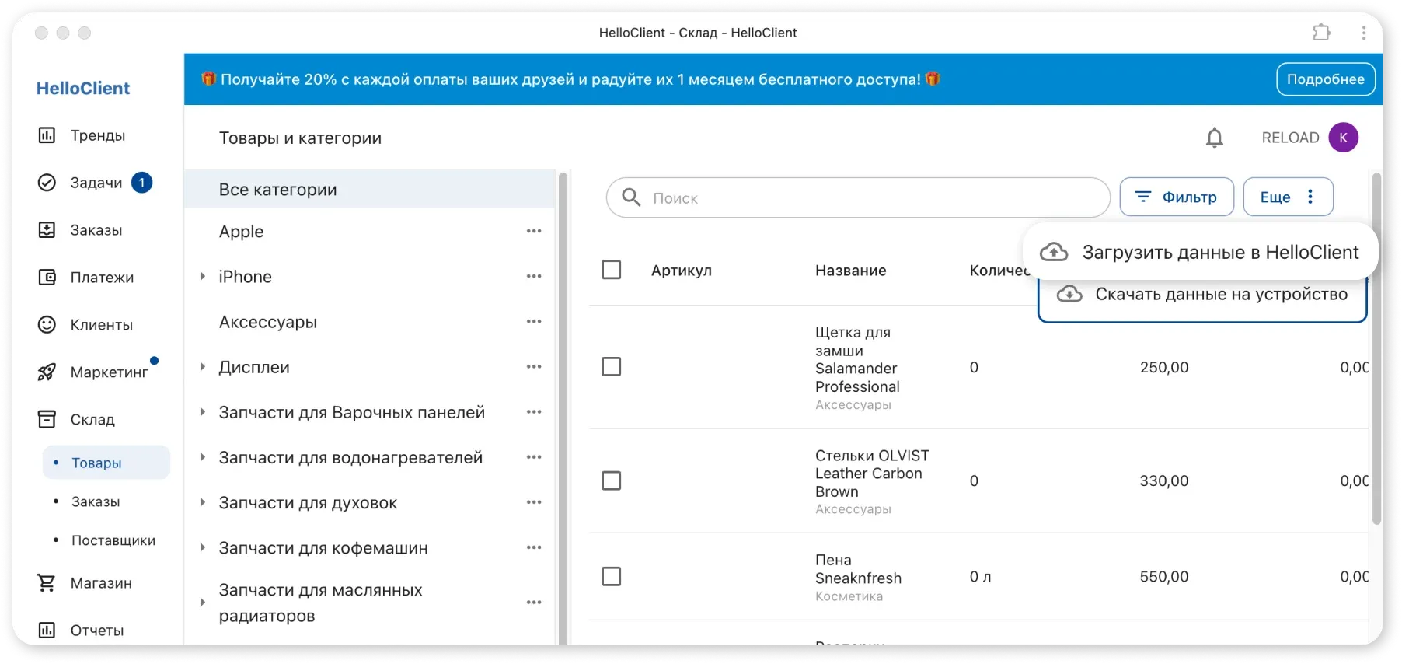Open the three-dot menu for Apple category
This screenshot has height=664, width=1402.
coord(534,232)
